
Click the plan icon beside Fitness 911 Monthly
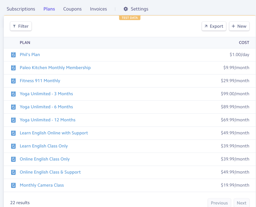[x=13, y=81]
